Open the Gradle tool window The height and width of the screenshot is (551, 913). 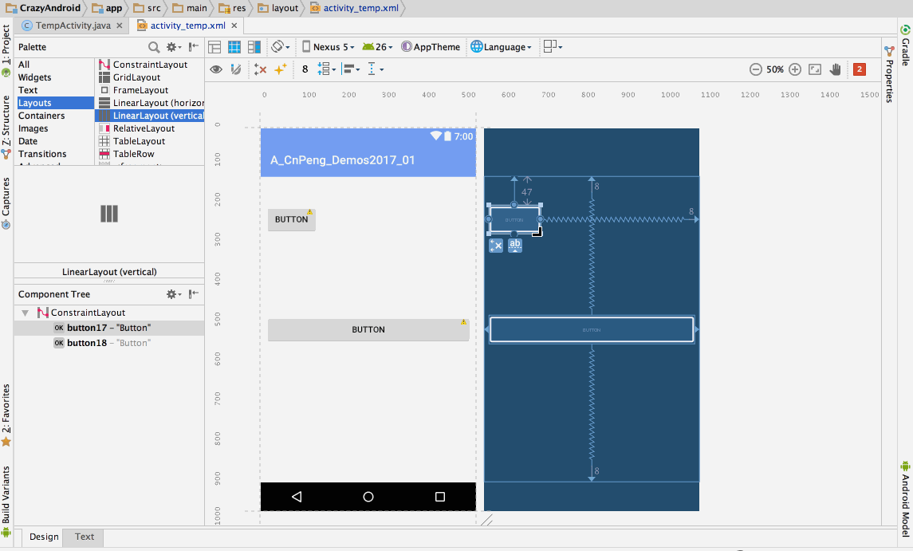point(906,45)
